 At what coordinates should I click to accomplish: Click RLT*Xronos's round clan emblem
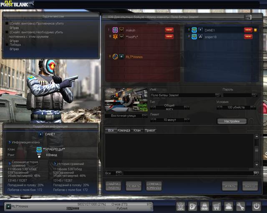click(x=115, y=57)
